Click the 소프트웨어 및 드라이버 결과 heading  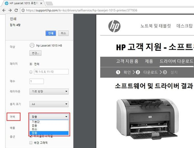pos(154,86)
